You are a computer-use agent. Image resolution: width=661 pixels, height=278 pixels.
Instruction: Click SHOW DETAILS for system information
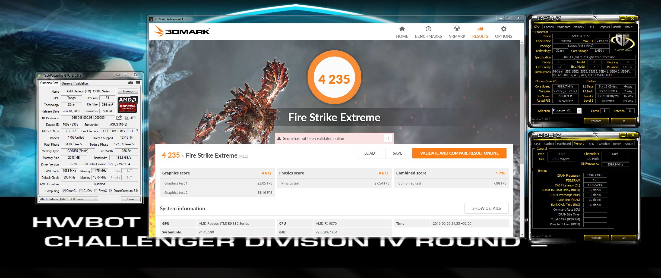point(486,208)
